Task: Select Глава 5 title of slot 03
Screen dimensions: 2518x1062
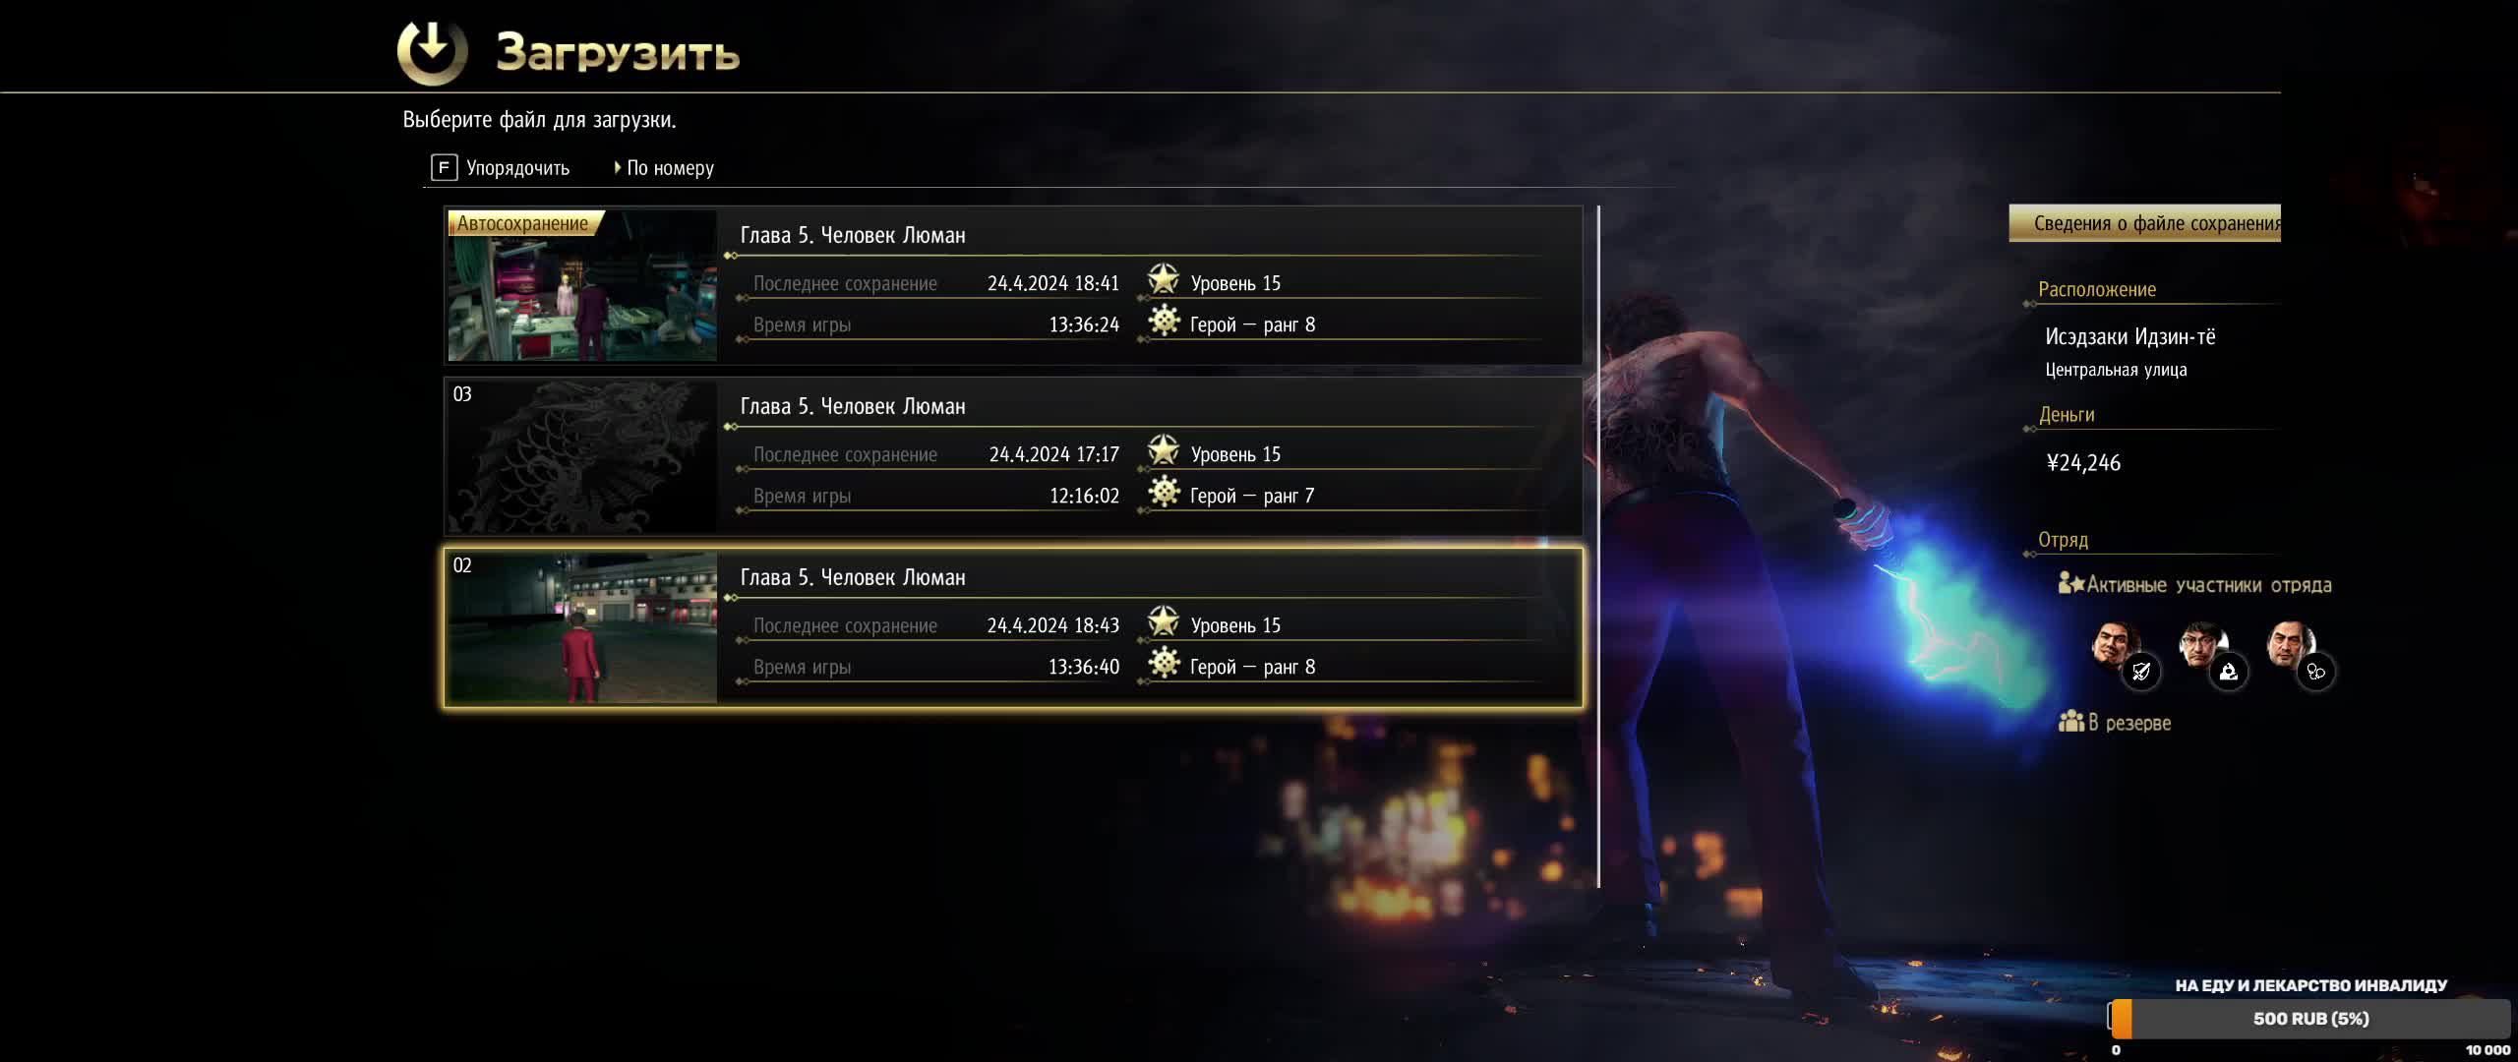Action: [853, 406]
